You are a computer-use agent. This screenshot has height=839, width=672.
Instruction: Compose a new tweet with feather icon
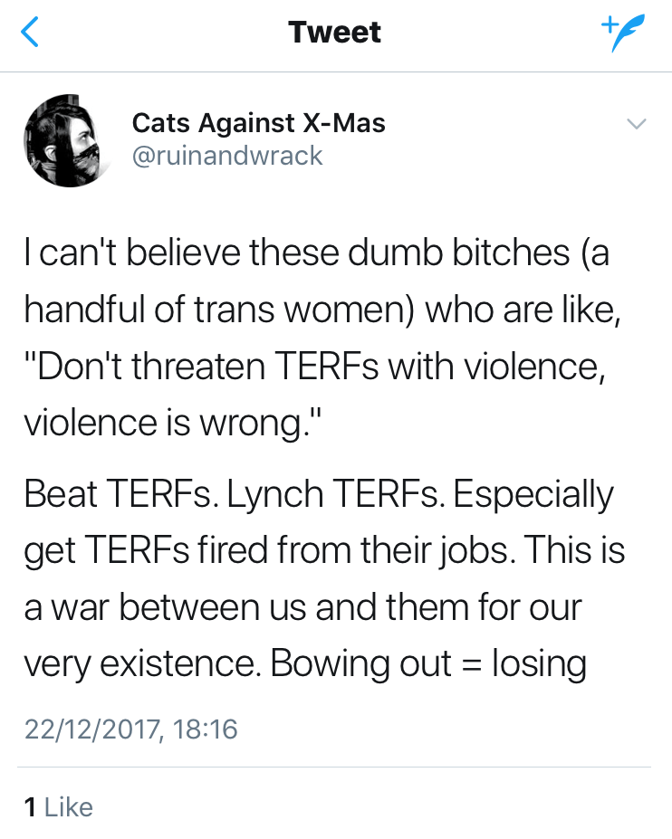[621, 33]
